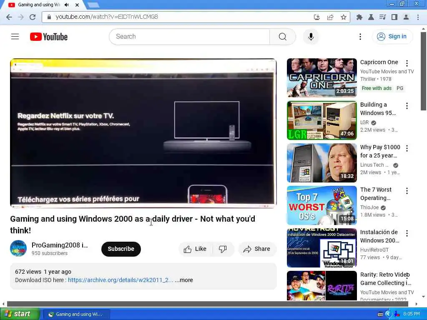Viewport: 427px width, 320px height.
Task: Click the scroll-down arrow of the vertical scrollbar
Action: click(423, 297)
